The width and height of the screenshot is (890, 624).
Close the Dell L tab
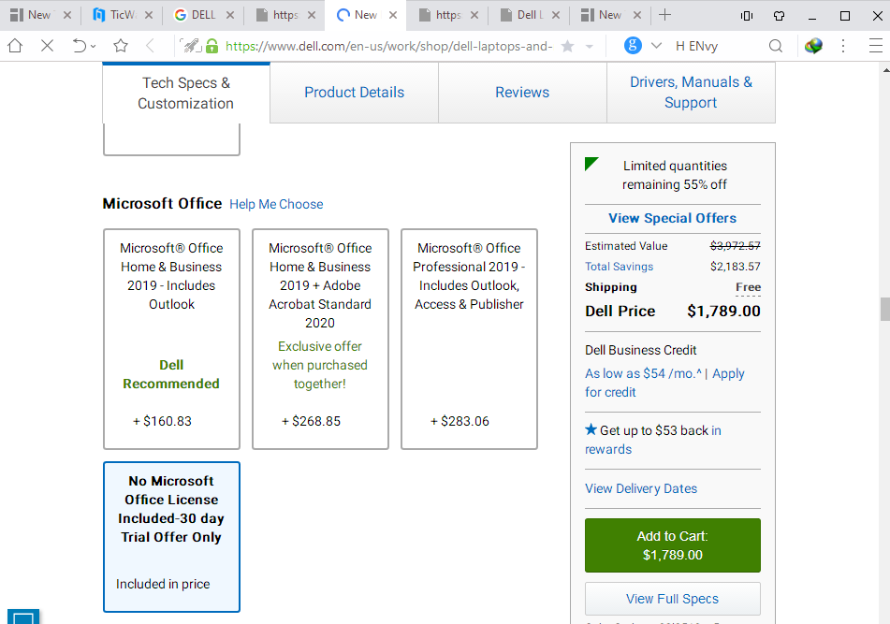point(556,15)
